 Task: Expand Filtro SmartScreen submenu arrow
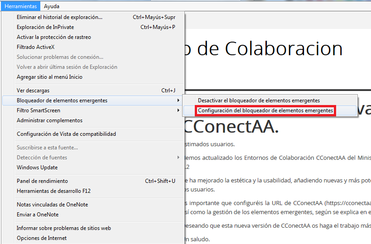[178, 110]
